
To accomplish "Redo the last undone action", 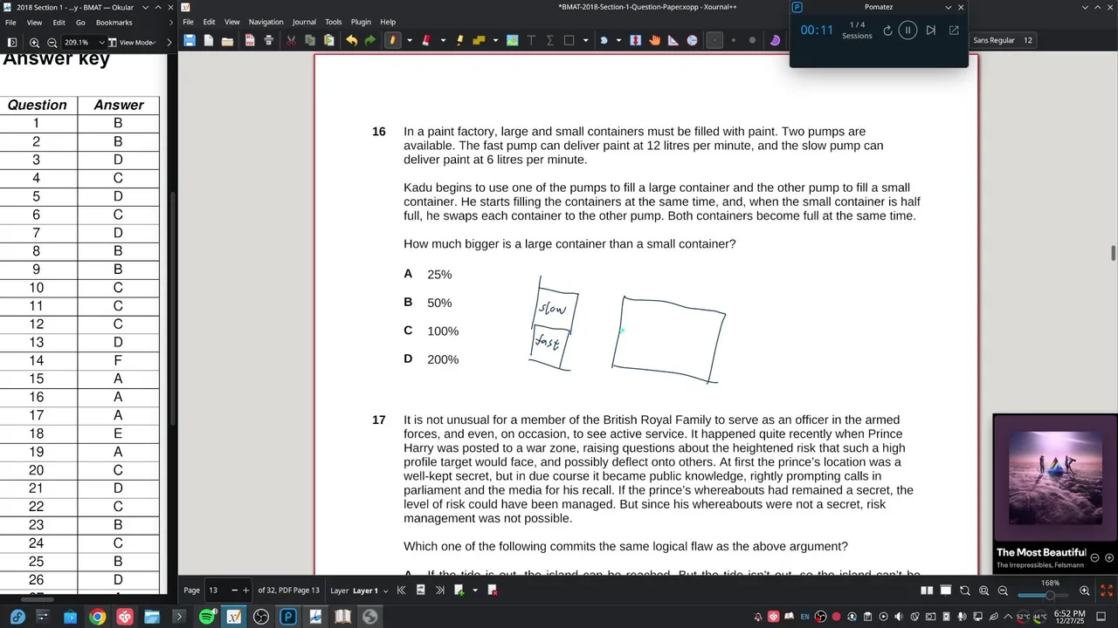I will (x=370, y=40).
